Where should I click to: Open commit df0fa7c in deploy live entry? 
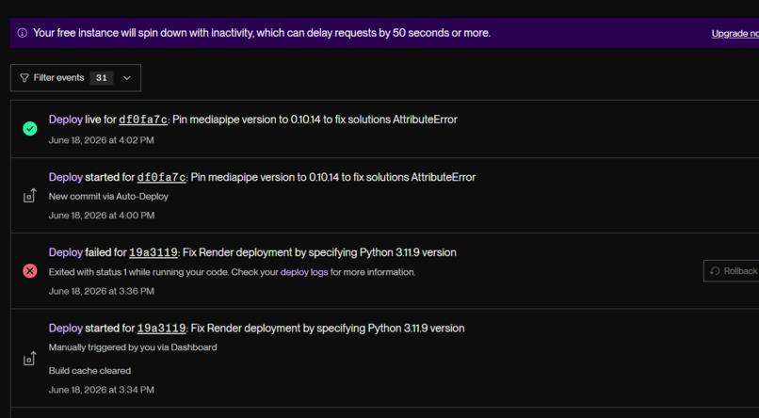point(143,120)
